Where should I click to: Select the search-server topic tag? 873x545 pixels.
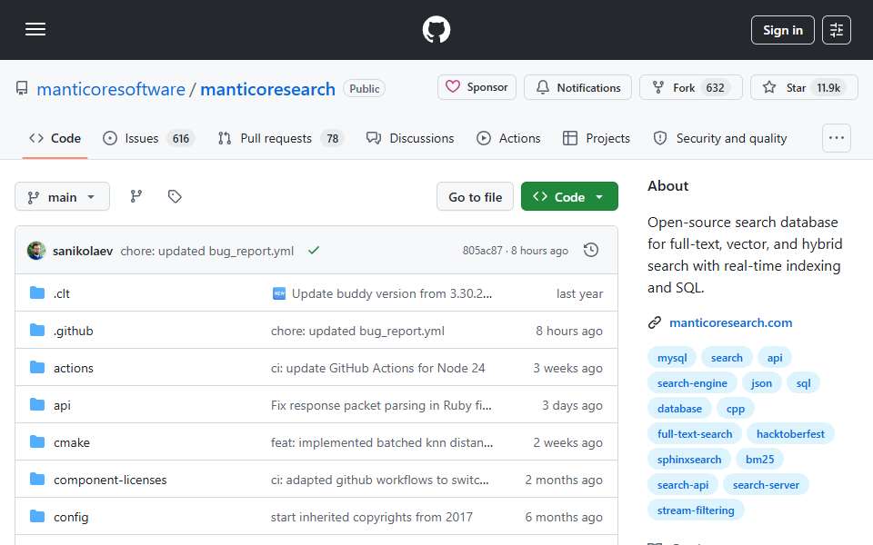766,485
